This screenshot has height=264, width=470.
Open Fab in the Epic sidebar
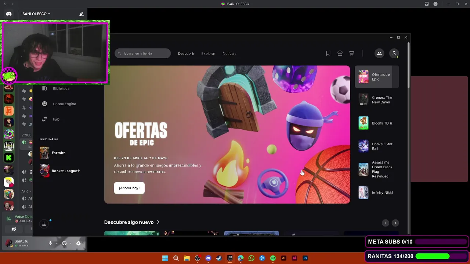coord(56,119)
